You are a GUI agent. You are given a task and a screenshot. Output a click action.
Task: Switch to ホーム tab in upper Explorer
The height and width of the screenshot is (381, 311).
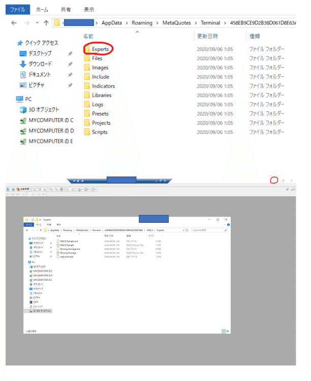(42, 10)
